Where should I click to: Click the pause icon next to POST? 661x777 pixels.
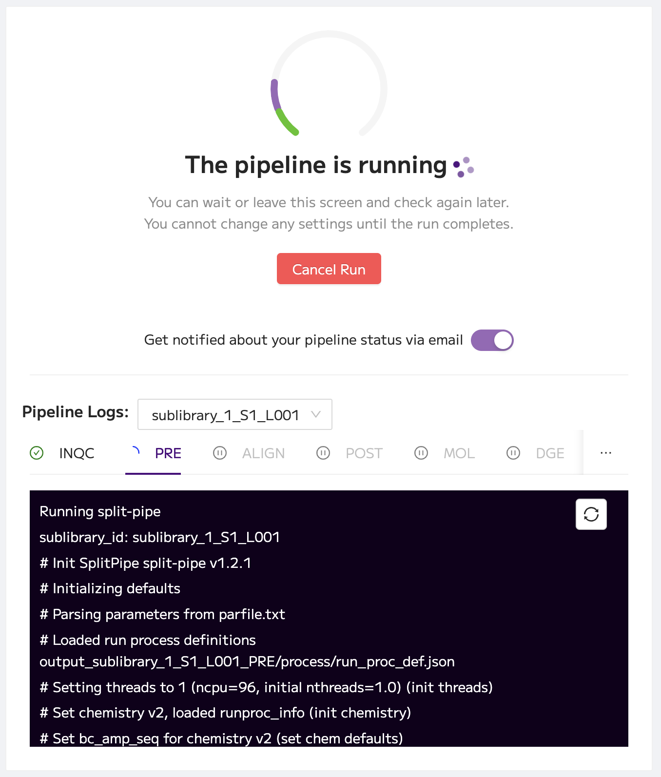point(323,453)
